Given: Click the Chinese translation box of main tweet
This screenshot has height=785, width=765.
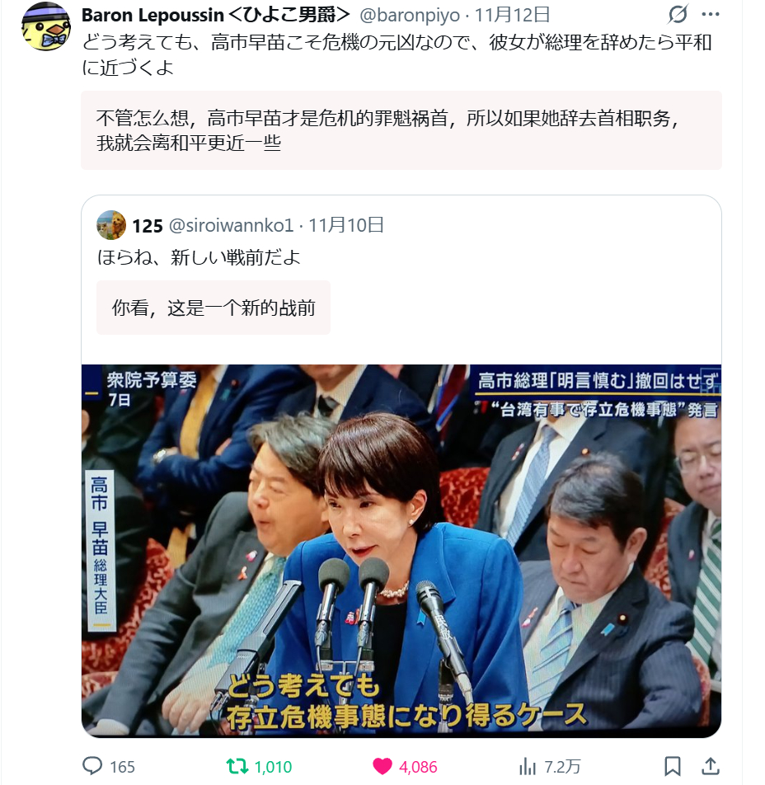Looking at the screenshot, I should point(401,130).
